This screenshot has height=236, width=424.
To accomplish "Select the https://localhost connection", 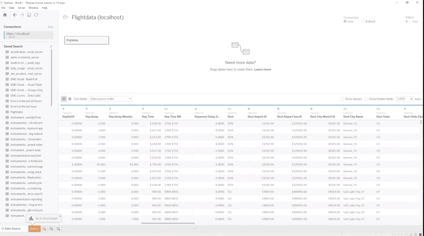I will tap(28, 35).
